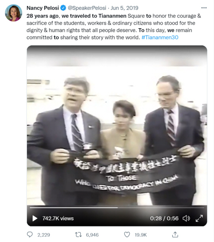
Task: Click the 742.7K views label
Action: (x=58, y=219)
